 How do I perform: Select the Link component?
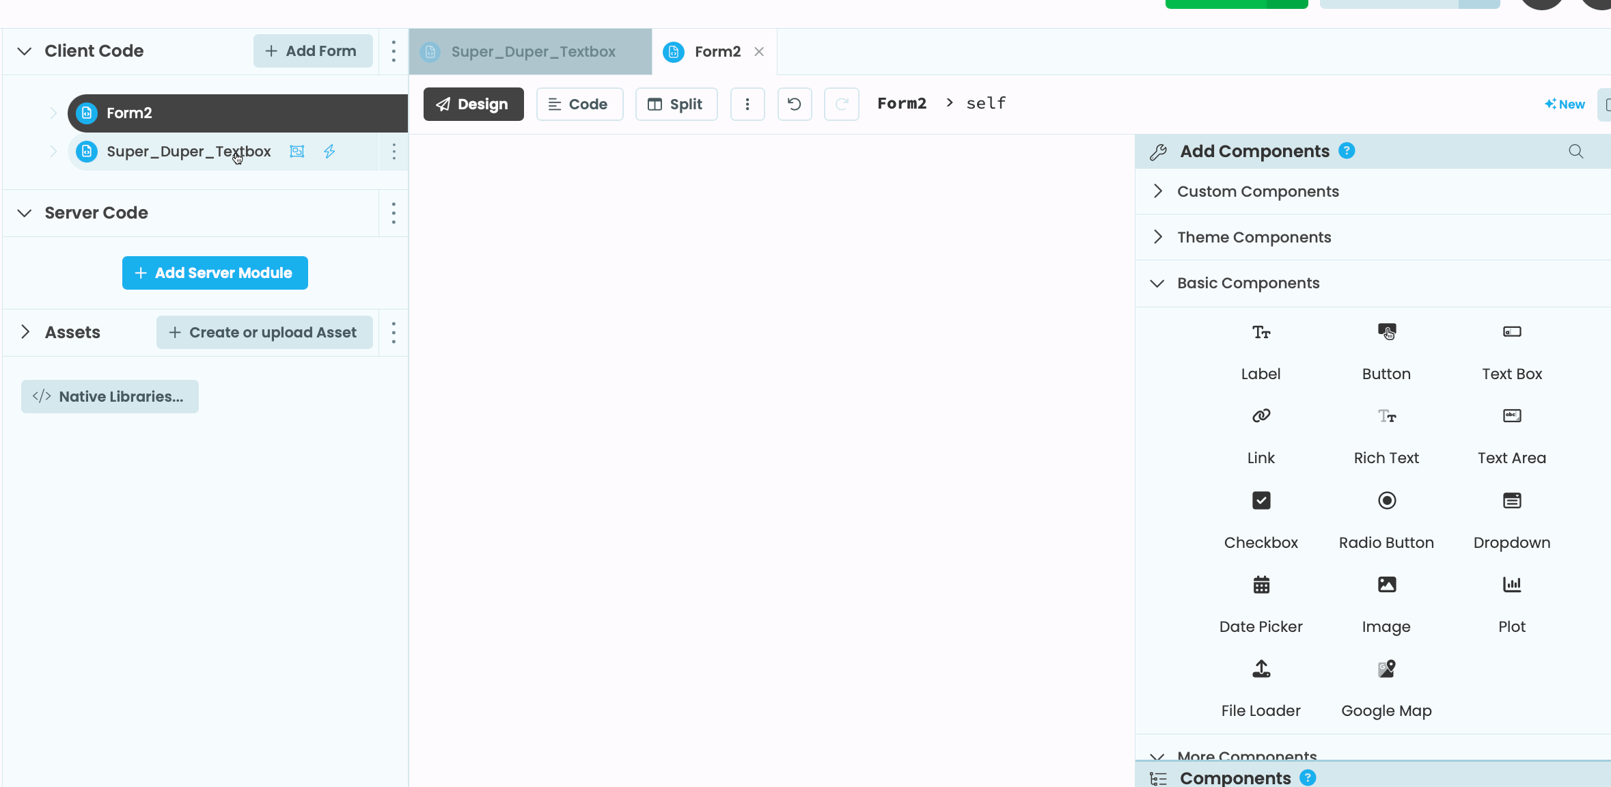click(1261, 437)
